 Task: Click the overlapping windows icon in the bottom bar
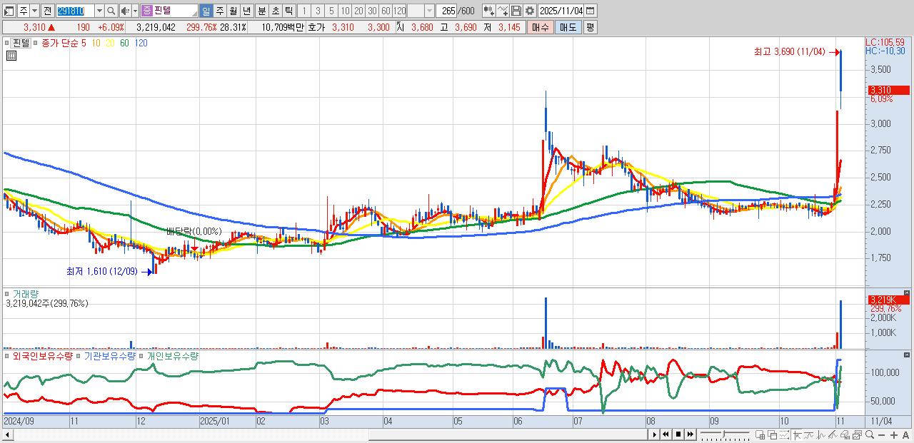click(x=772, y=434)
